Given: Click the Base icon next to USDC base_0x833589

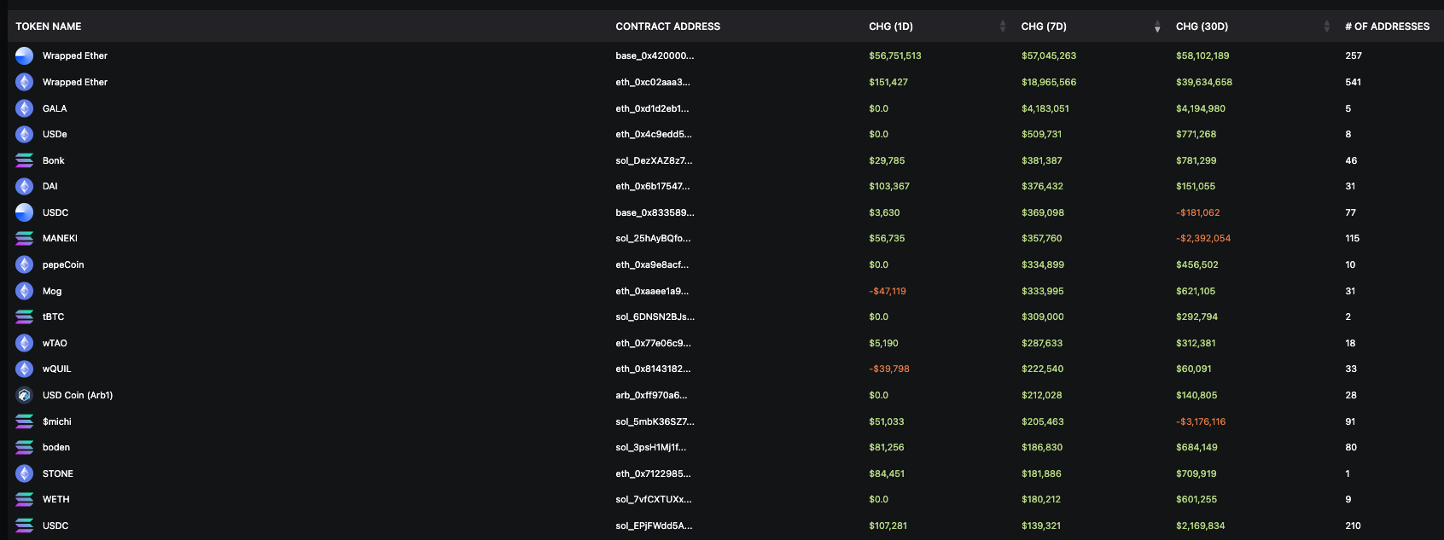Looking at the screenshot, I should click(x=25, y=212).
